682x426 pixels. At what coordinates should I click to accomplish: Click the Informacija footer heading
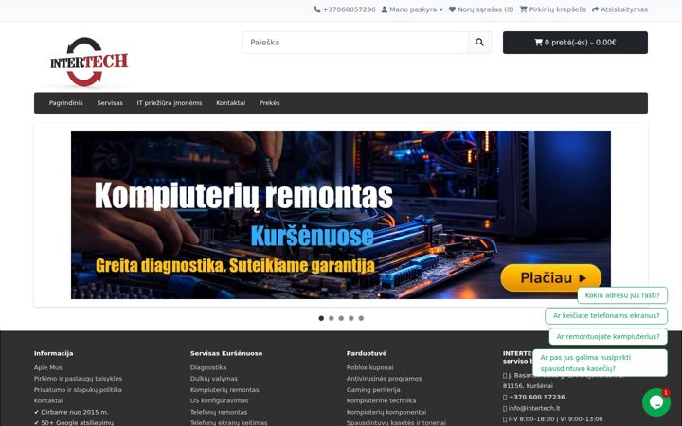pyautogui.click(x=53, y=353)
